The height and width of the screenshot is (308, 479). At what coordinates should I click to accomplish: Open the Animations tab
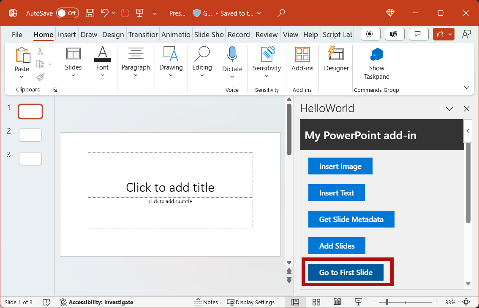click(176, 35)
